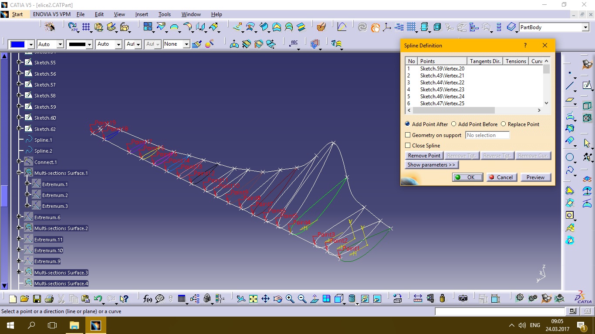The image size is (595, 334).
Task: Select the Plane tool in right toolbar
Action: tap(570, 100)
